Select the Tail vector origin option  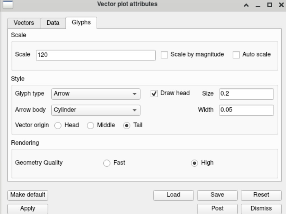tap(127, 126)
